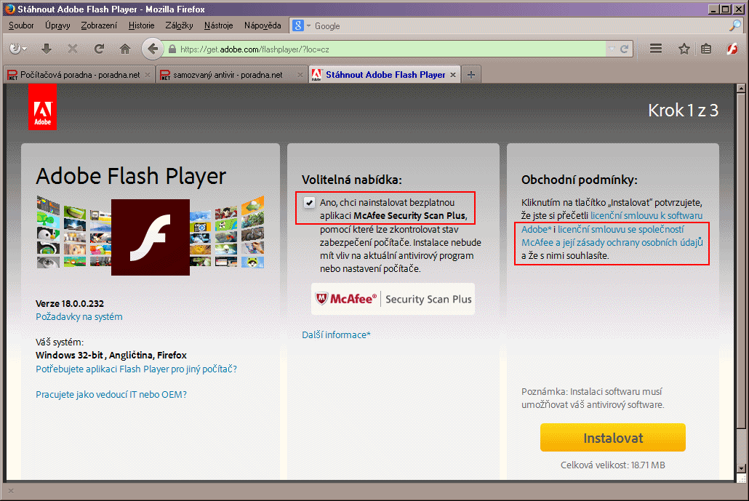Open the Downloads arrow icon

[x=47, y=49]
